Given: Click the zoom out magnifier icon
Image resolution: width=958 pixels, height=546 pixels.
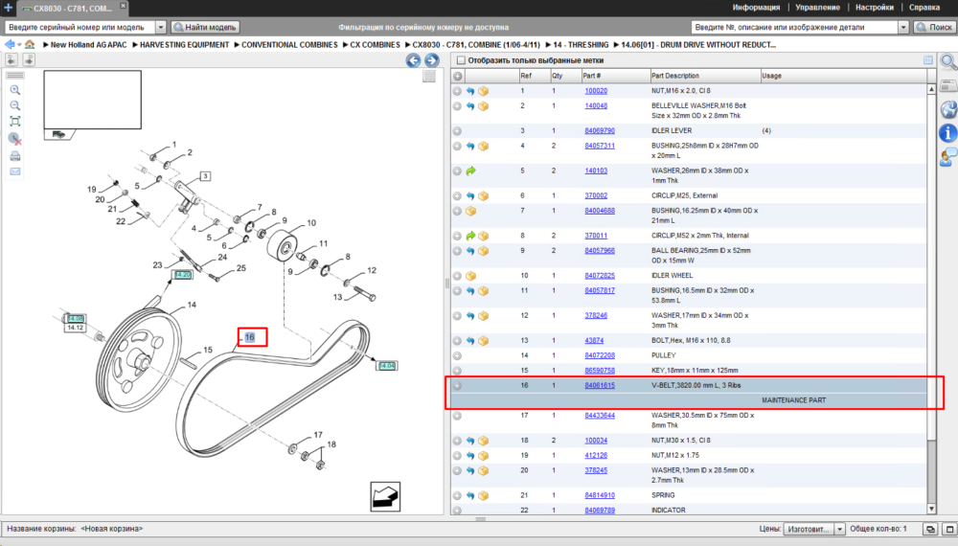Looking at the screenshot, I should point(15,105).
